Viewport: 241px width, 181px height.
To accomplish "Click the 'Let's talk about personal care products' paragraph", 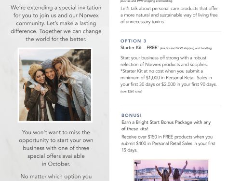I will tap(169, 15).
